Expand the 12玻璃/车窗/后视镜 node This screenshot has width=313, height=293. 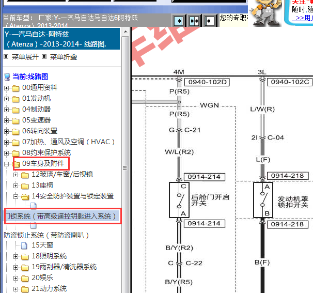click(x=16, y=175)
